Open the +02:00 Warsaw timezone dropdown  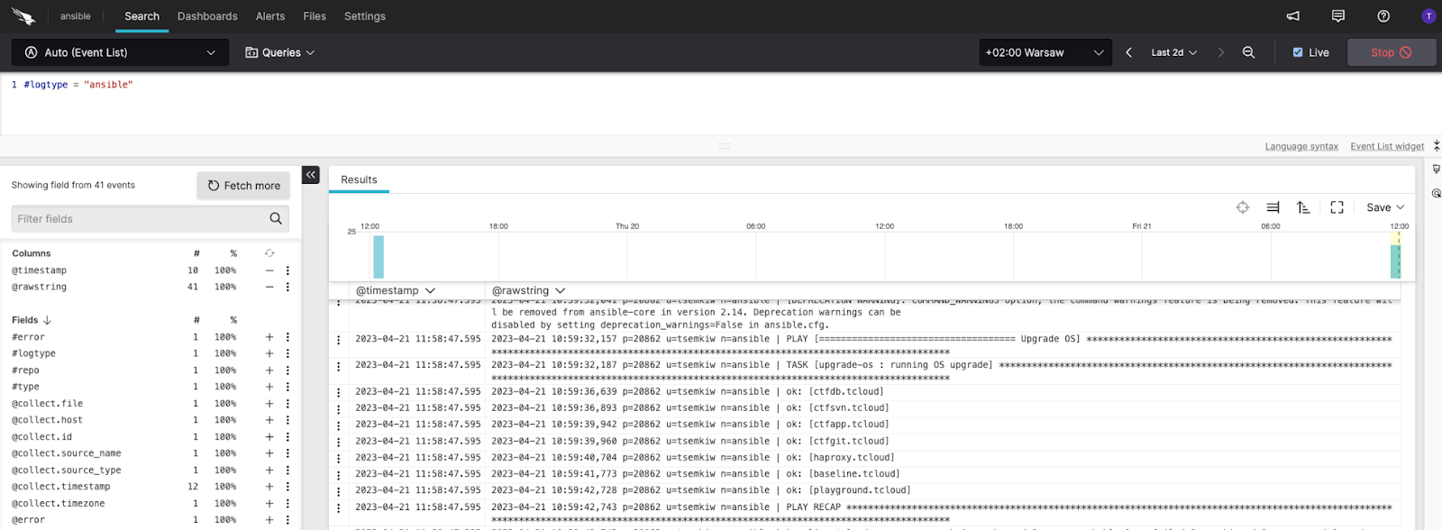pyautogui.click(x=1044, y=52)
